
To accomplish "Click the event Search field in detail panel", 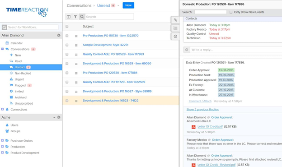I will pyautogui.click(x=211, y=12).
